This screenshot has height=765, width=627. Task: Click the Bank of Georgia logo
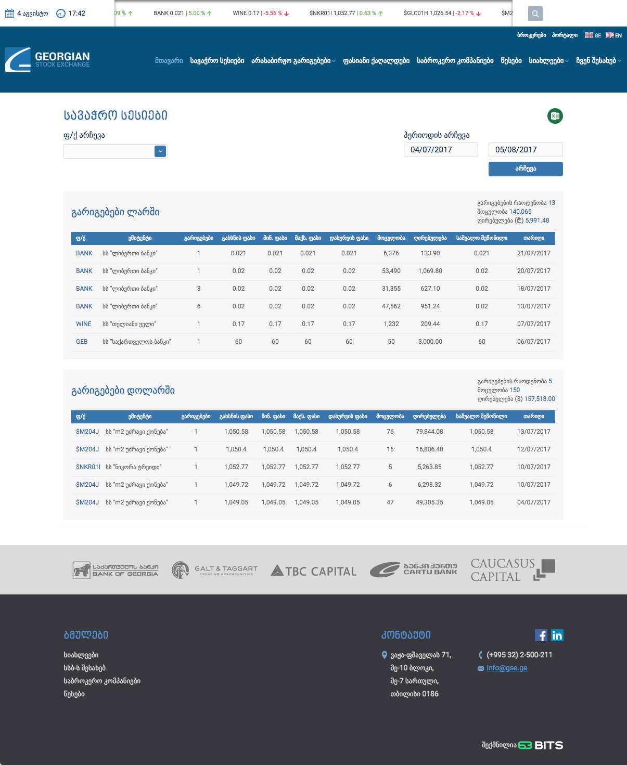116,570
